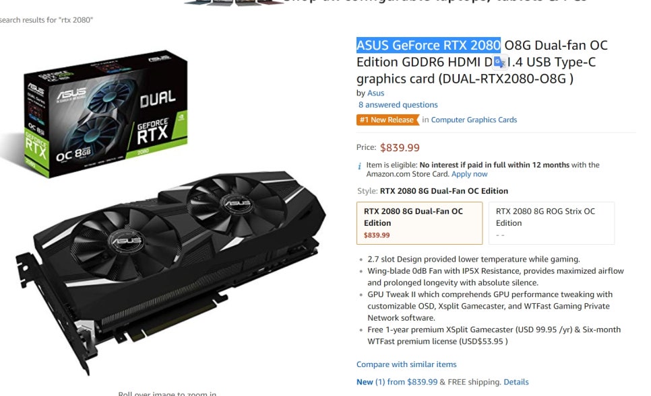Select RTX 2080 8G Dual-Fan OC Edition style
The height and width of the screenshot is (396, 651).
point(419,223)
